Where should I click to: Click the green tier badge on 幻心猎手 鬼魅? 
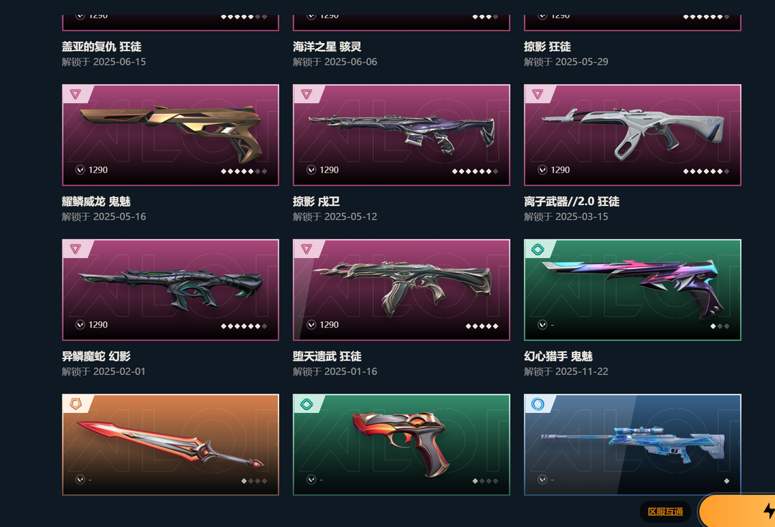(x=537, y=250)
